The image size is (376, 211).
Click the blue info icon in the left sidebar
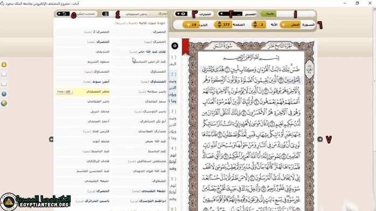click(4, 94)
